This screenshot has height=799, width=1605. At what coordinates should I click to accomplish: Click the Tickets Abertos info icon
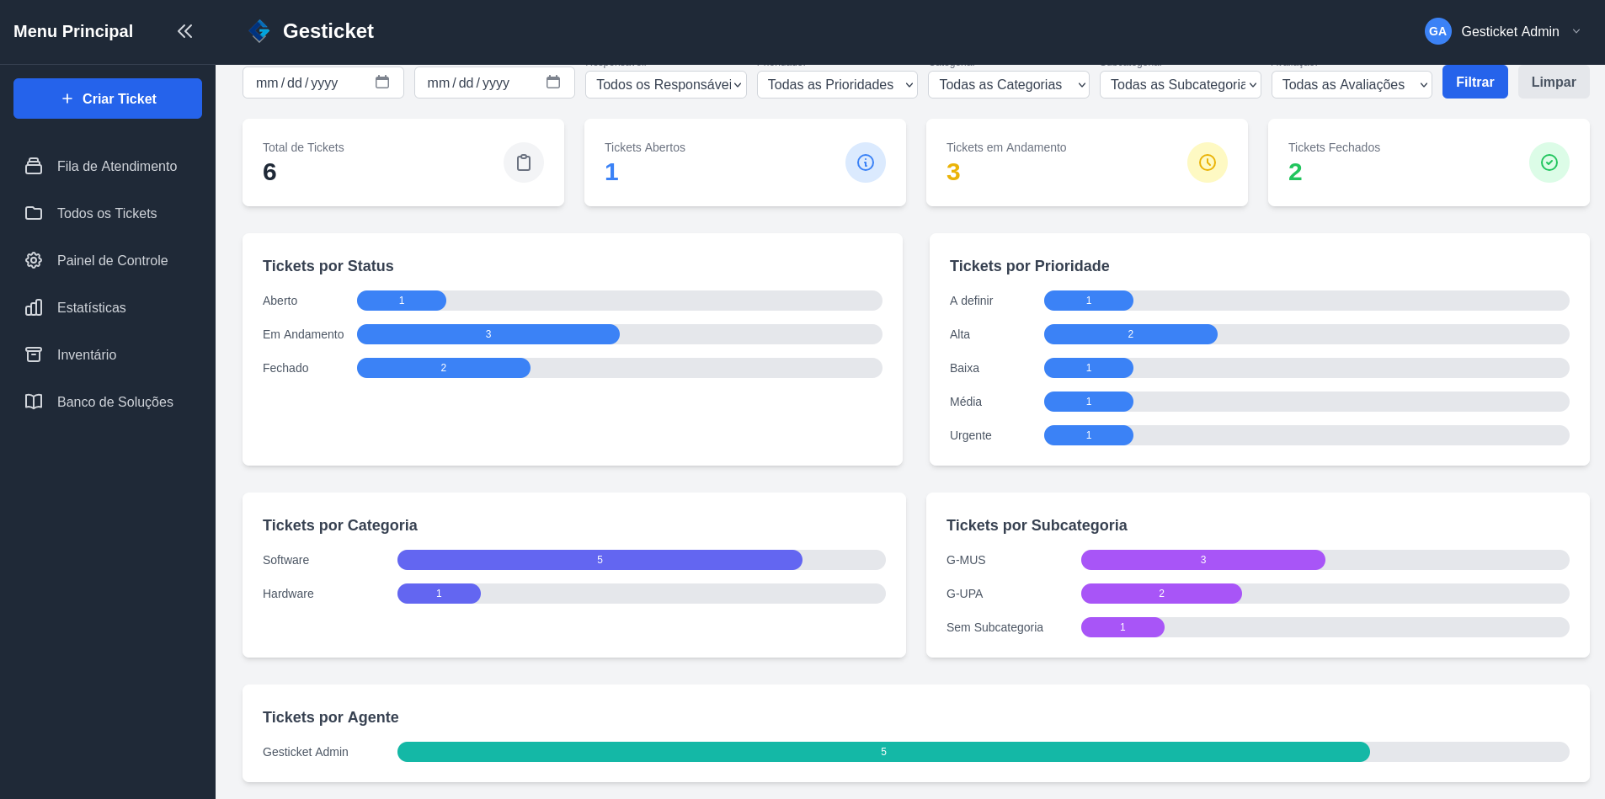[x=866, y=162]
